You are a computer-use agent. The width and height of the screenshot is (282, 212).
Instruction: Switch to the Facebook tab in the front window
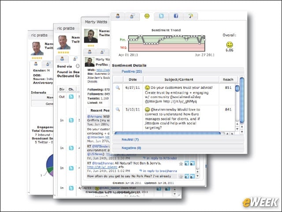click(176, 16)
